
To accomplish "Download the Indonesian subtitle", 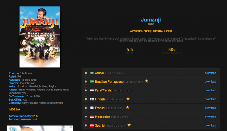I will [210, 117].
